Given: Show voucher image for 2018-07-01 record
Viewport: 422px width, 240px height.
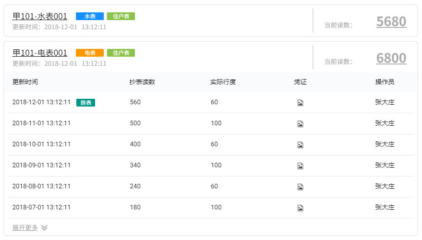Looking at the screenshot, I should pos(300,208).
